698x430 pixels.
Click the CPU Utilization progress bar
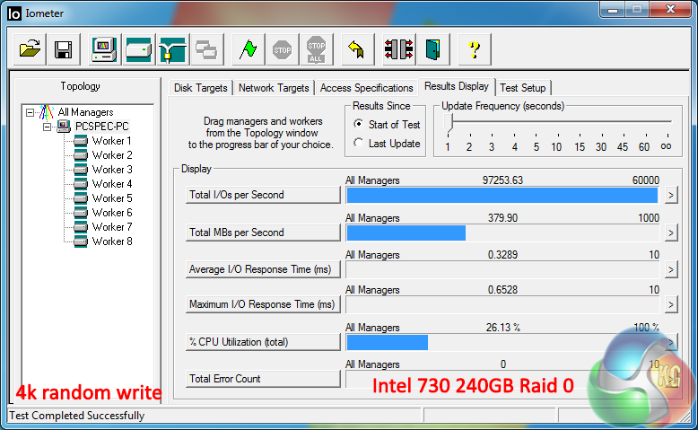coord(502,342)
